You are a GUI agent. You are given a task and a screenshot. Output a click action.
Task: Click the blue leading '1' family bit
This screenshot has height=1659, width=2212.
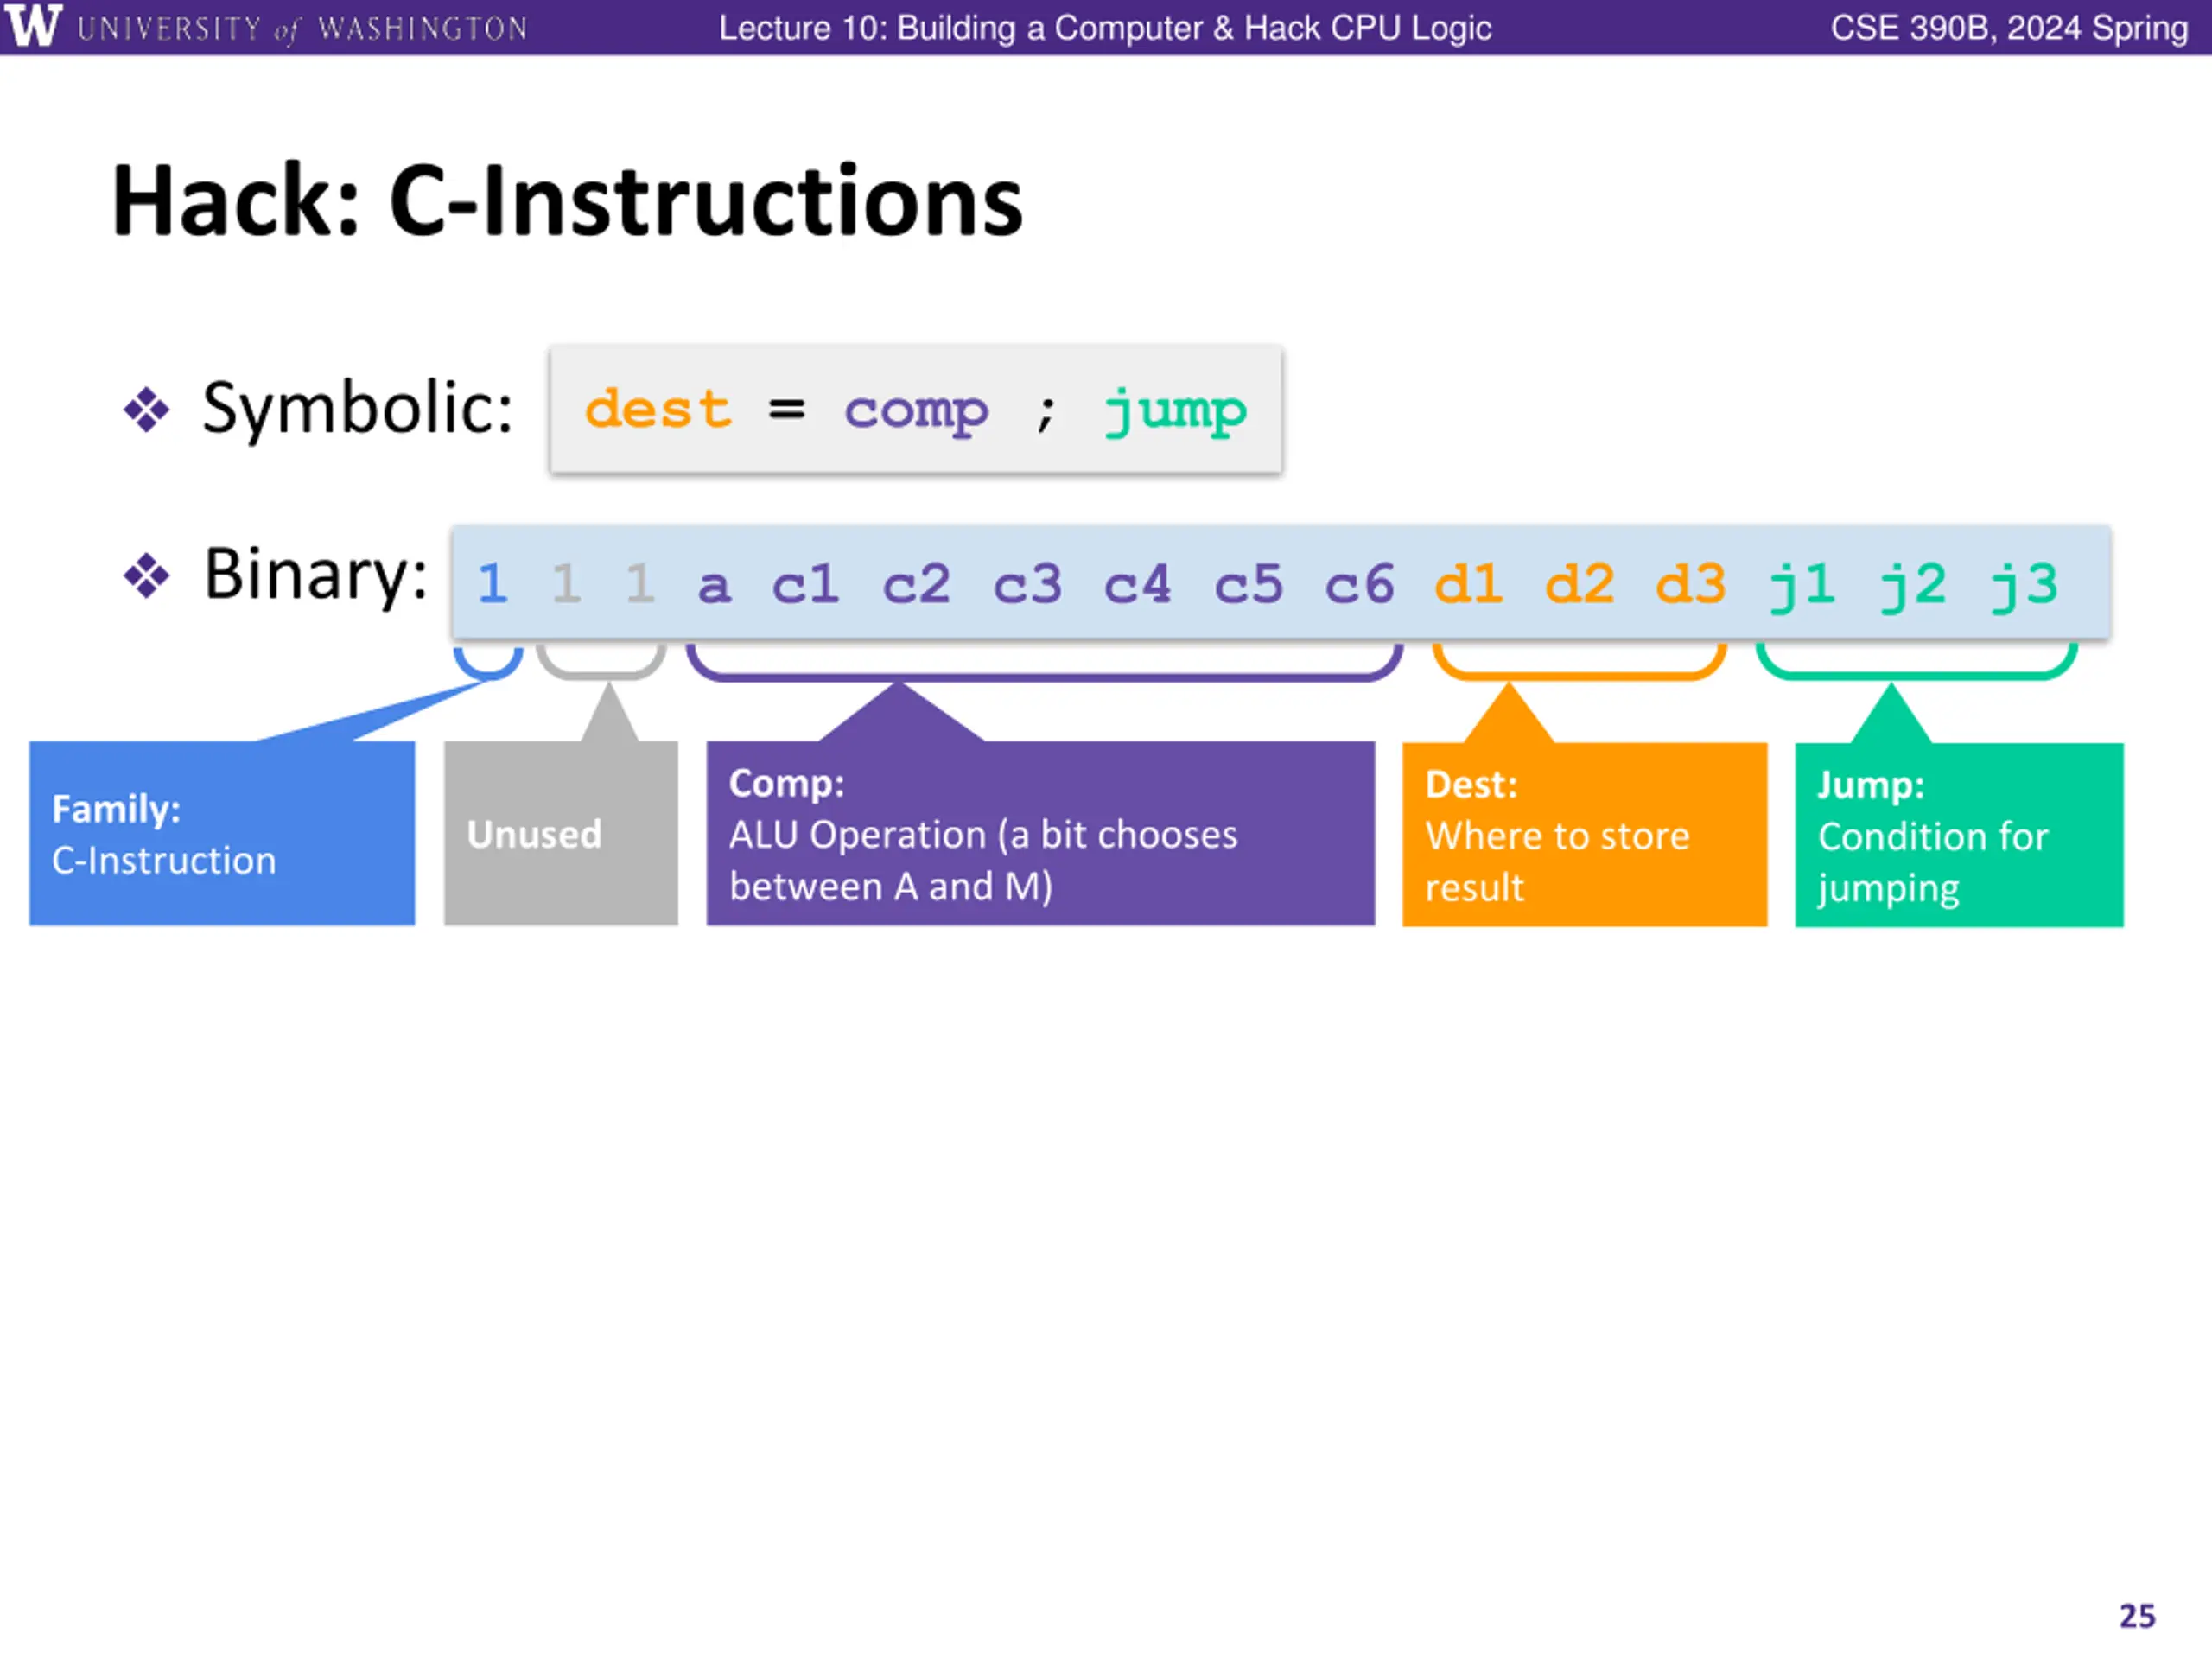click(x=492, y=584)
